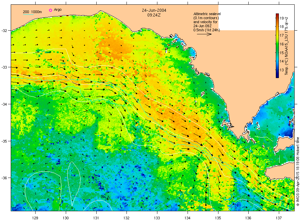302x222 pixels.
Task: Click the '130' longitude axis label
Action: pos(66,218)
